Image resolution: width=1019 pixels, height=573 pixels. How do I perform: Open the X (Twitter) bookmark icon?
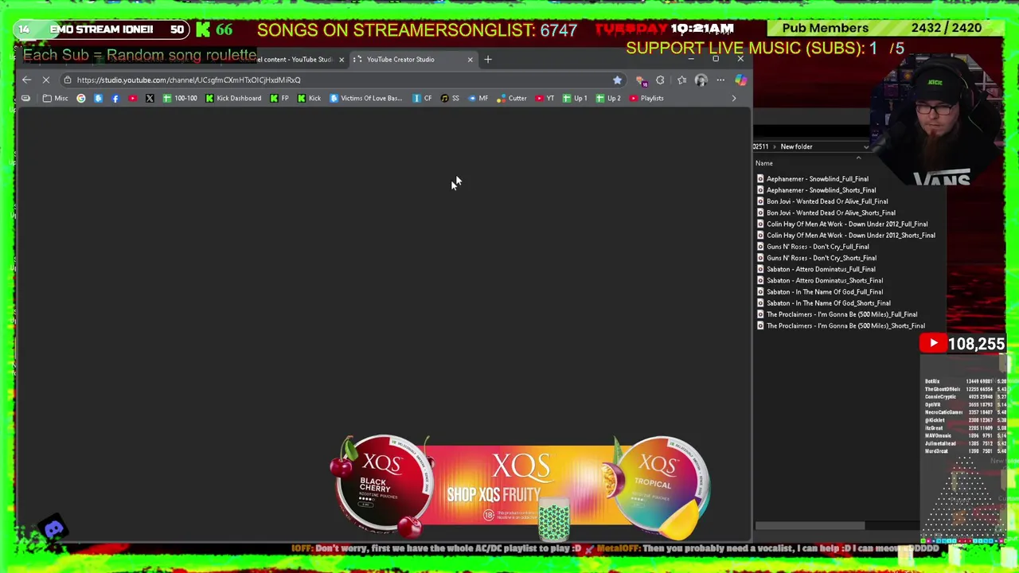coord(150,98)
